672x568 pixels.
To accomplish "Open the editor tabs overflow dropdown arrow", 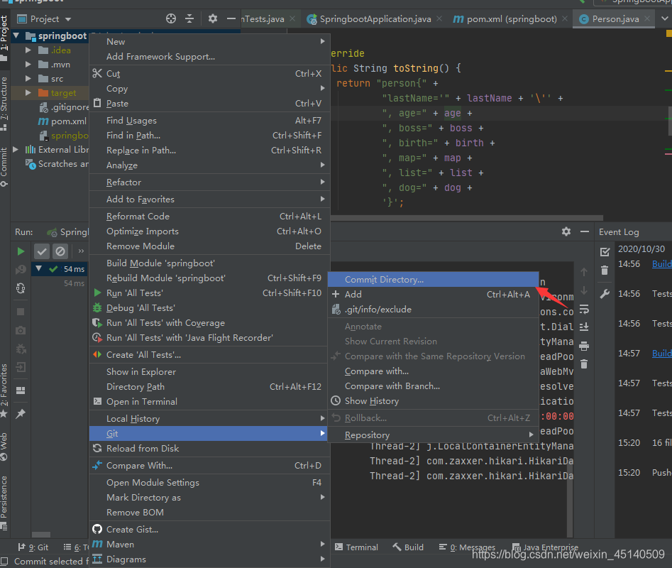I will [x=664, y=19].
